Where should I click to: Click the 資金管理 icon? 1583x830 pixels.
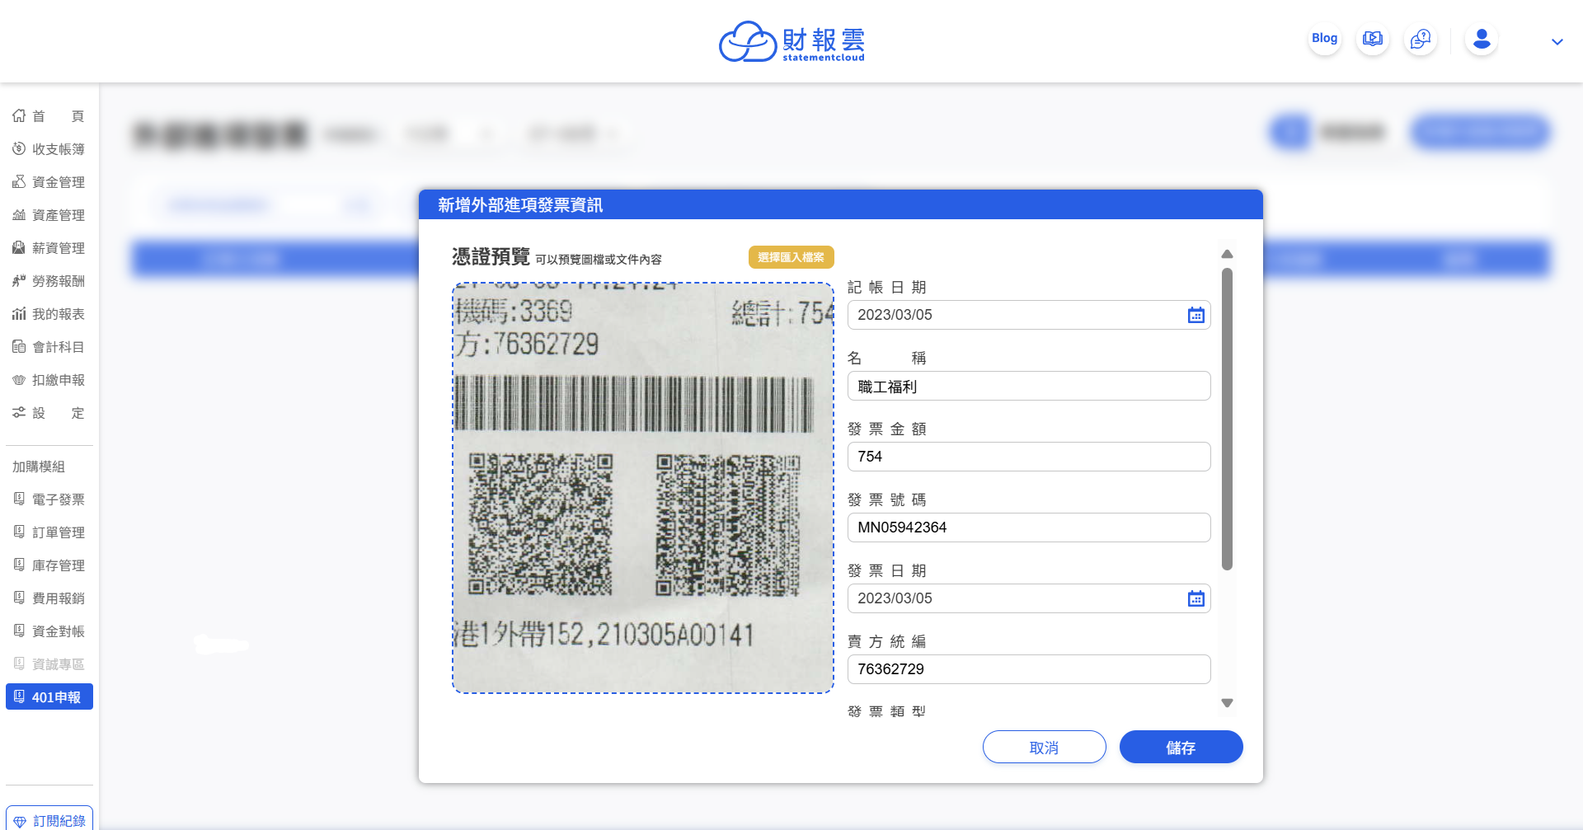tap(19, 182)
